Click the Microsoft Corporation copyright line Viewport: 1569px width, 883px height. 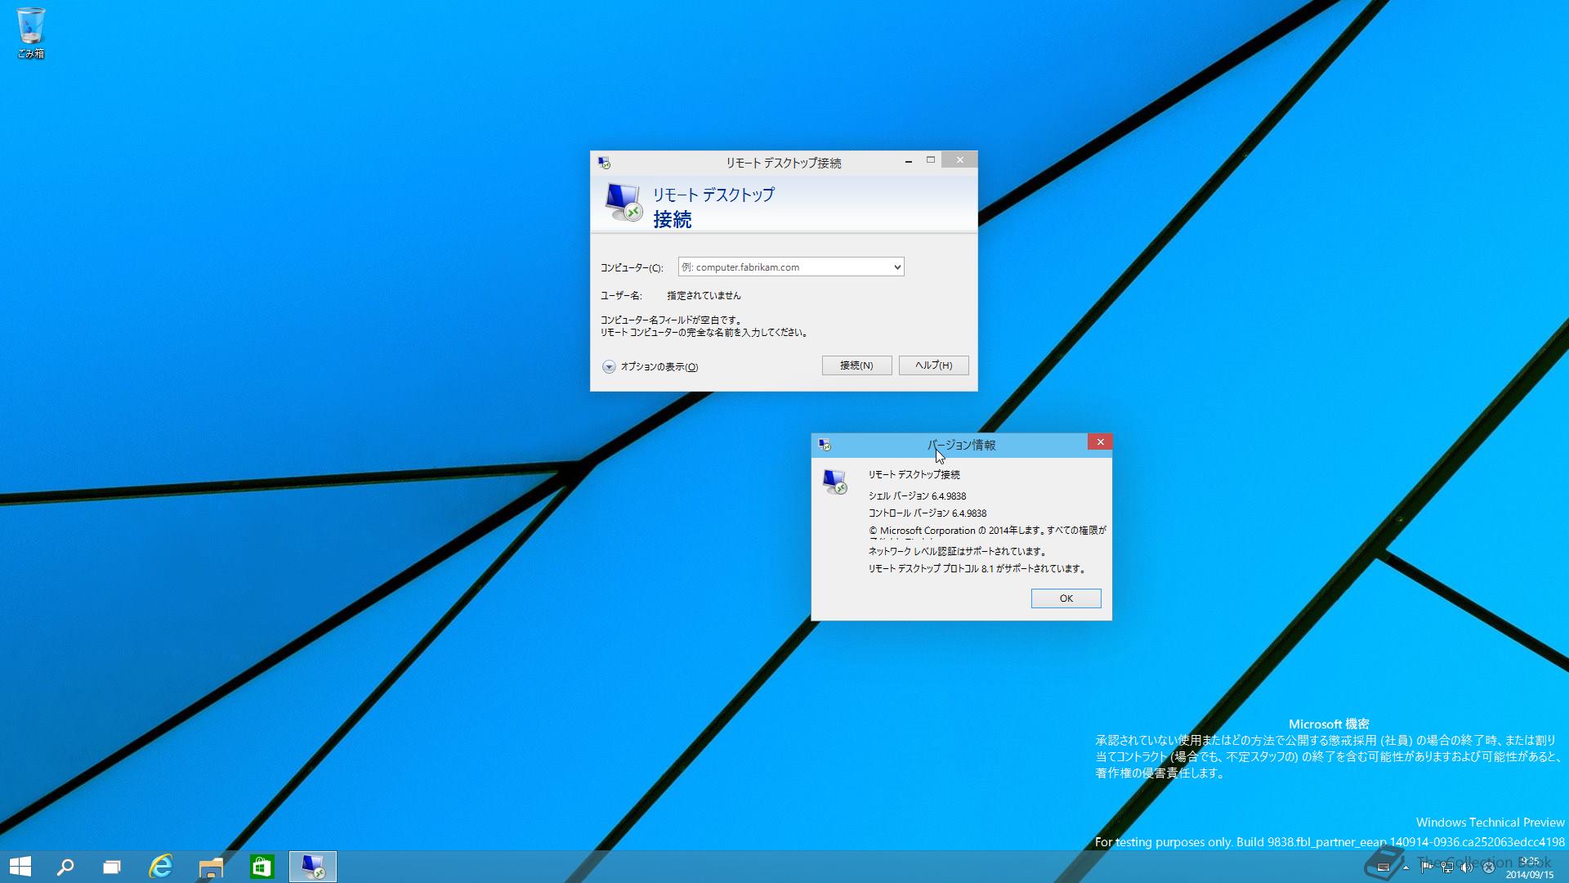(x=987, y=531)
